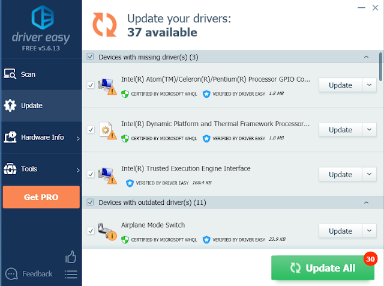
Task: Click blue verified badge on Dynamic Platform row
Action: [206, 138]
